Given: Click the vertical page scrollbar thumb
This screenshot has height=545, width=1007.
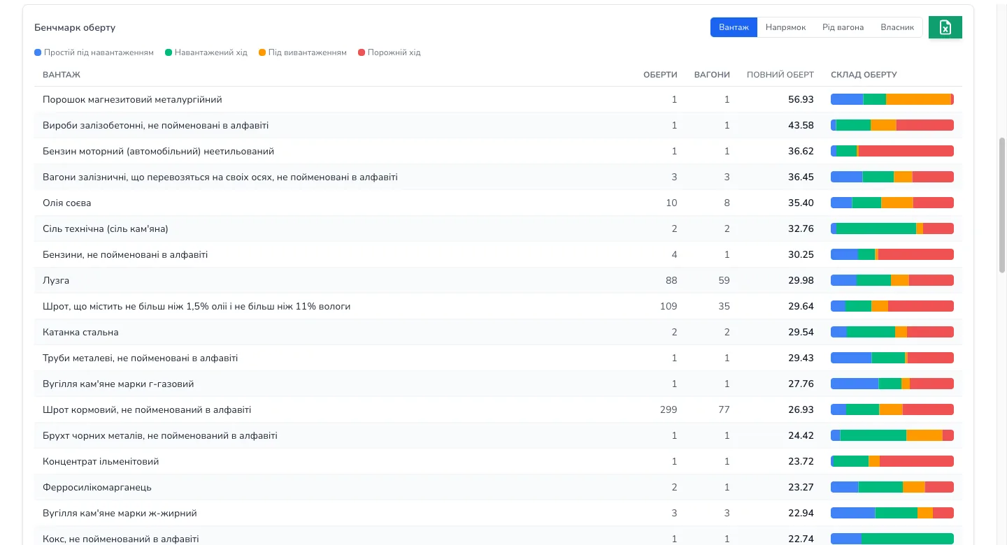Looking at the screenshot, I should coord(1002,205).
